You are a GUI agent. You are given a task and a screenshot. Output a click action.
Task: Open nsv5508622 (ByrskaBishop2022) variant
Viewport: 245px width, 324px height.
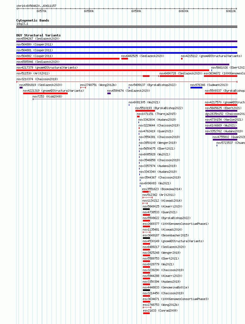167,218
